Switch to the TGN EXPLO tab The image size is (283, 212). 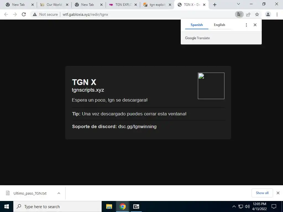tap(123, 5)
